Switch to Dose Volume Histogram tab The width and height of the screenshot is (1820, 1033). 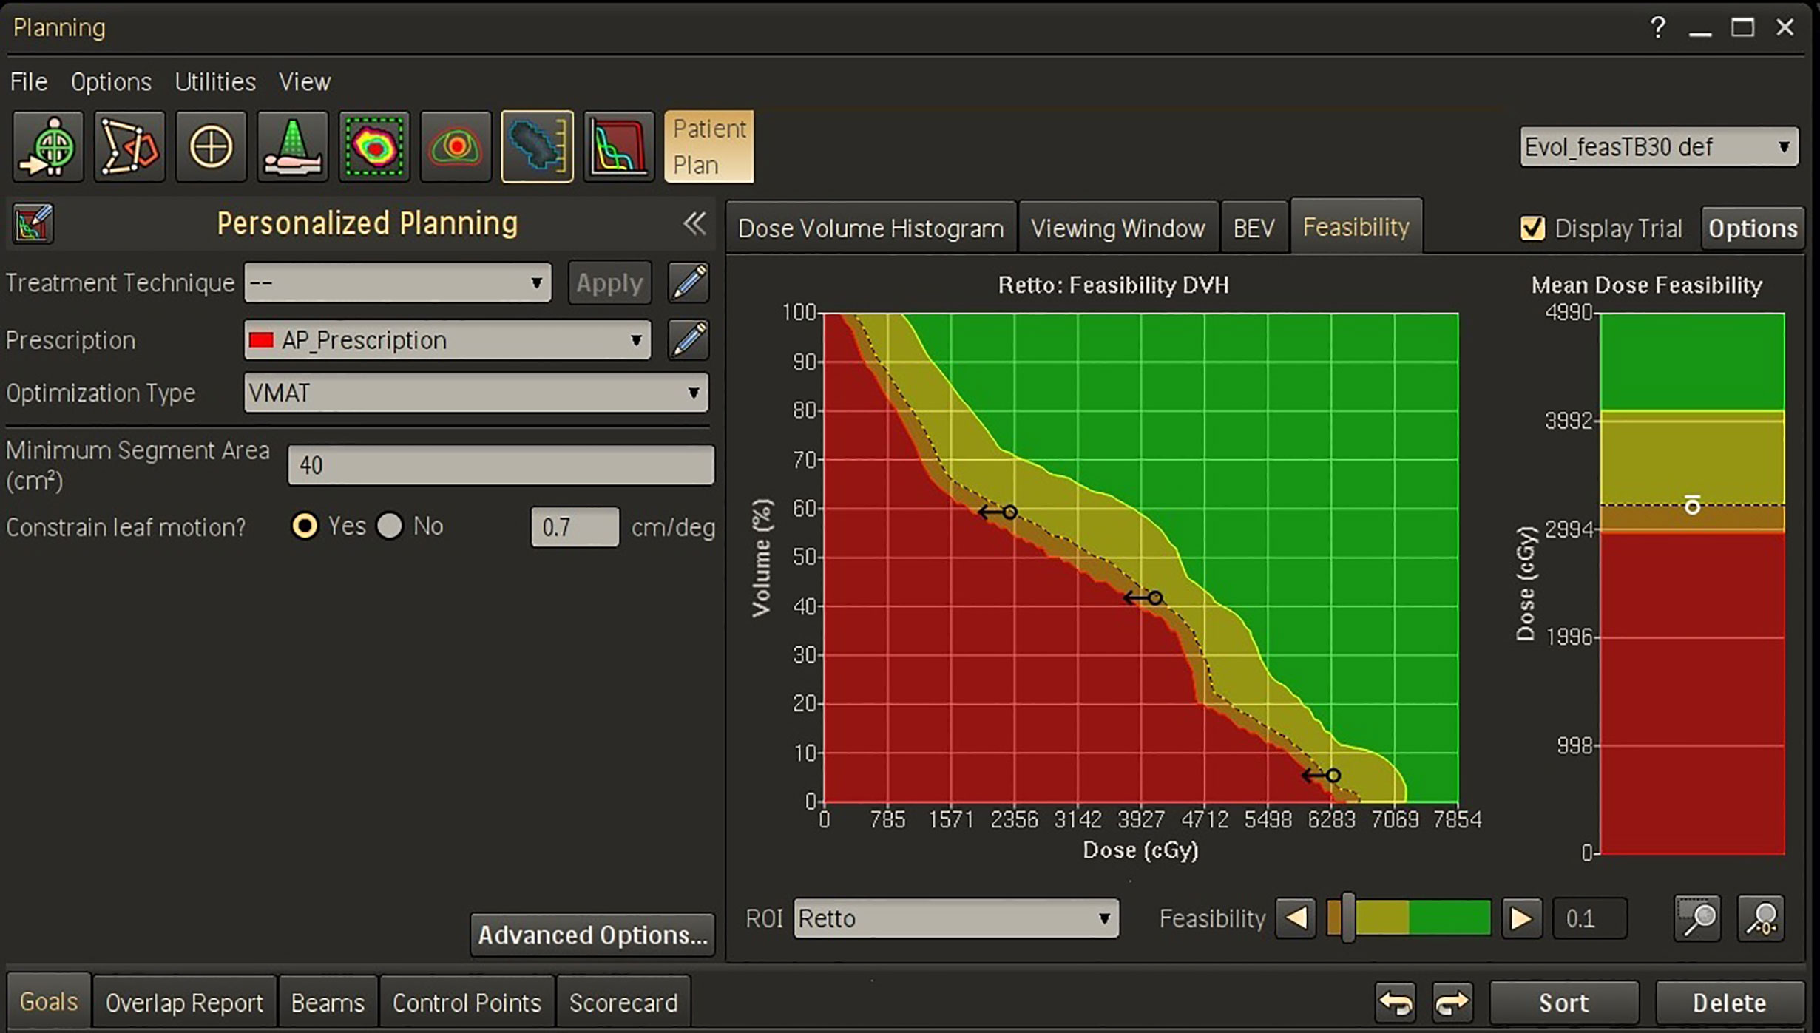click(870, 228)
